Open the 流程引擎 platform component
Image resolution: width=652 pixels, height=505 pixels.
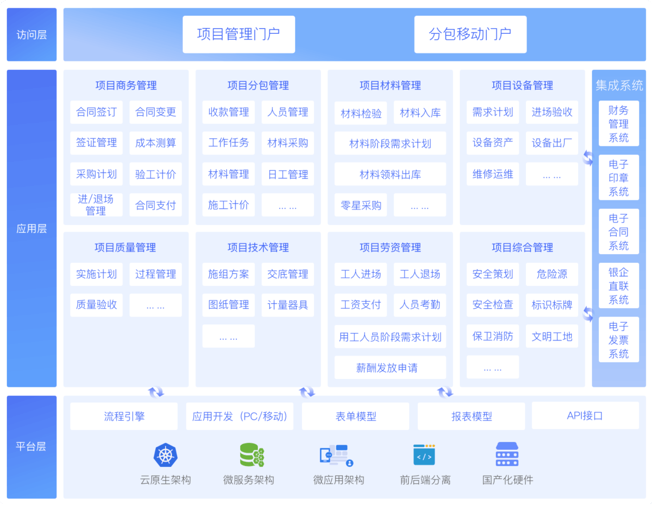pyautogui.click(x=124, y=416)
